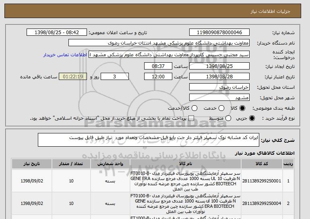310x219 pixels.
Task: Click the تعداد / مقدار column header
Action: [x=71, y=164]
